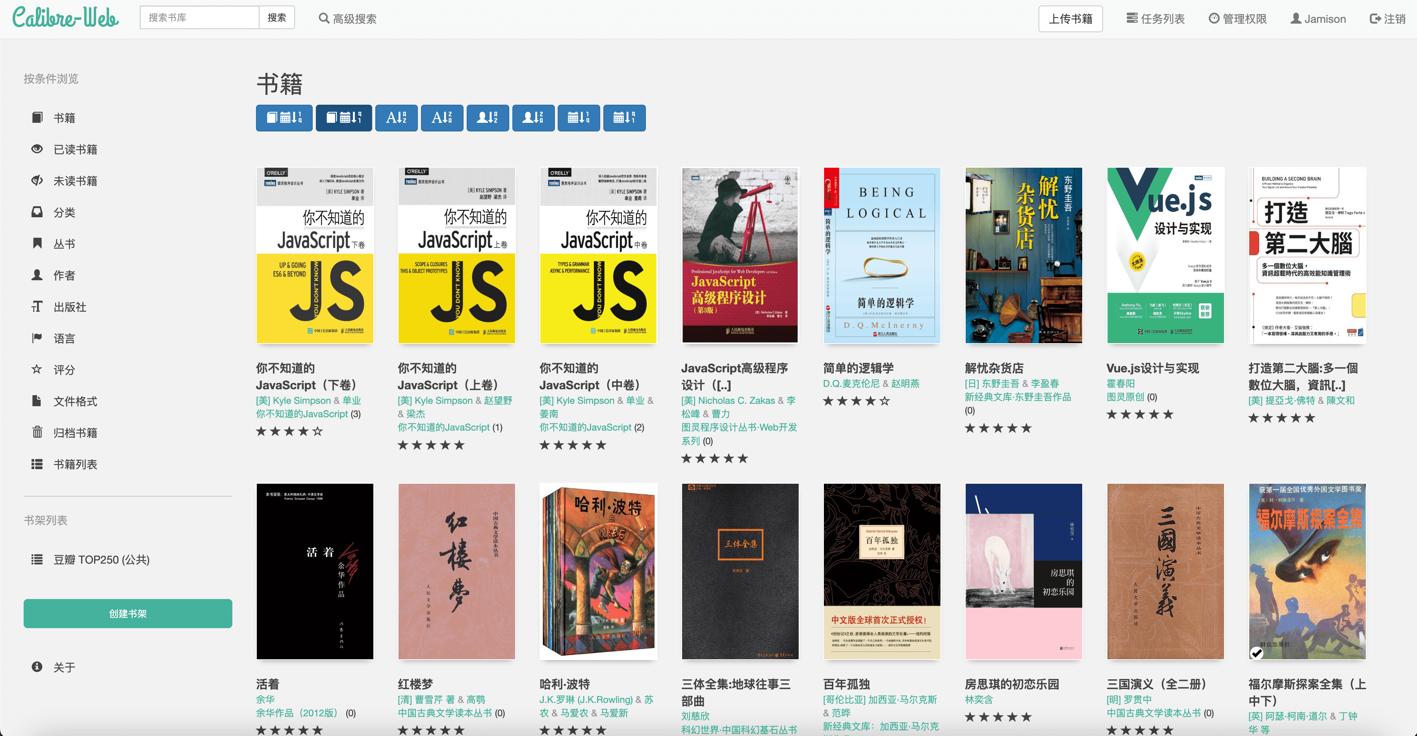The image size is (1417, 736).
Task: Sort by publication date descending
Action: click(624, 118)
